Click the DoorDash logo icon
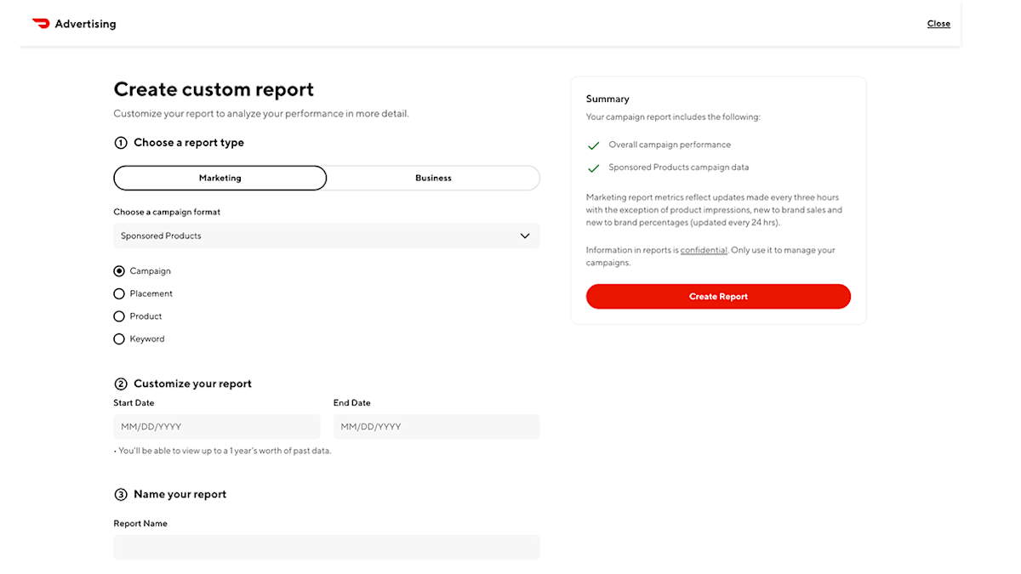The width and height of the screenshot is (1021, 574). pyautogui.click(x=42, y=23)
